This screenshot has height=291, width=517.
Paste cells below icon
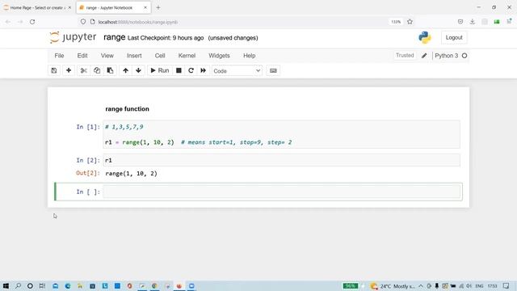[110, 70]
